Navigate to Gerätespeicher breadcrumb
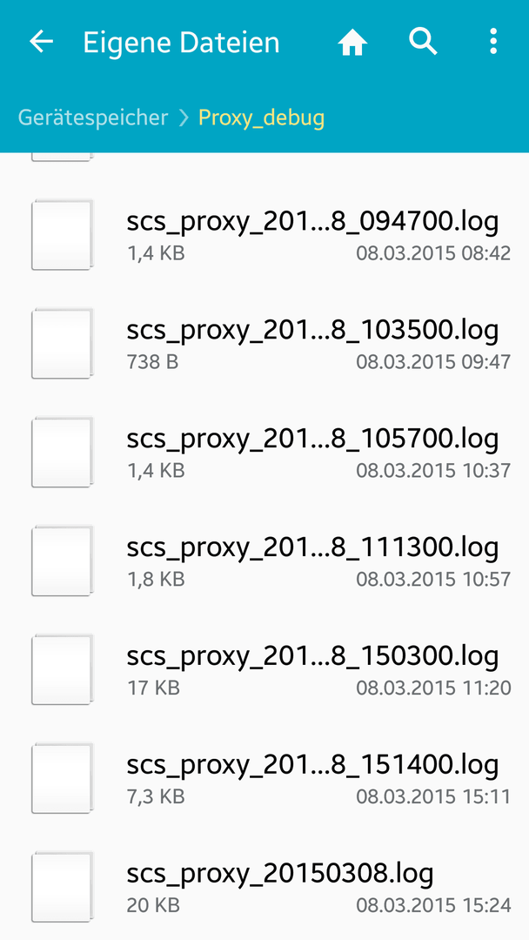Image resolution: width=529 pixels, height=940 pixels. point(93,117)
